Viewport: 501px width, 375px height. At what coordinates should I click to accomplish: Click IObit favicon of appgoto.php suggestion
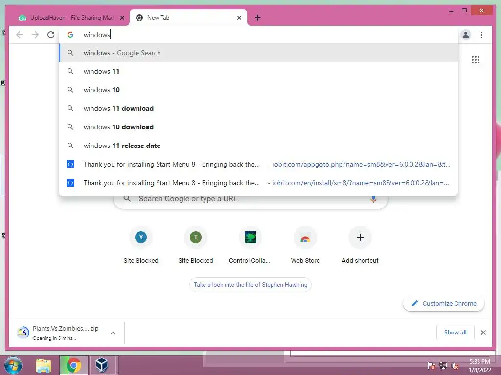(x=70, y=164)
